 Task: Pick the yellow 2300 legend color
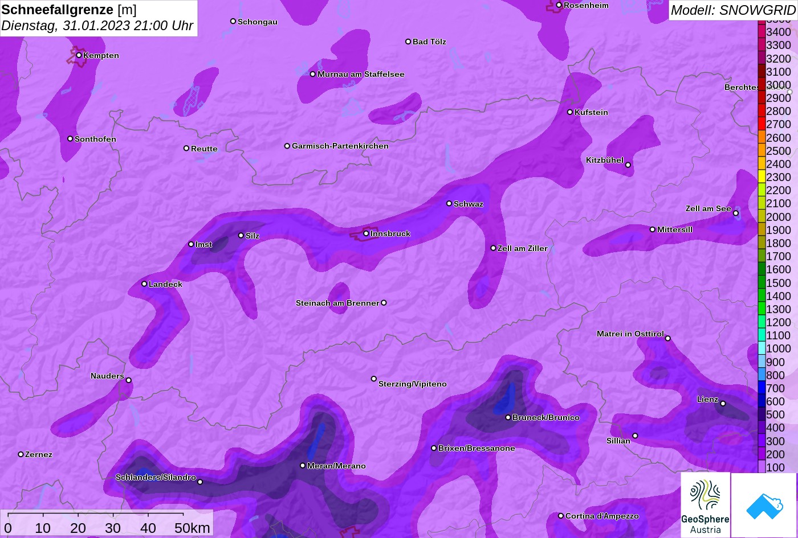coord(762,177)
